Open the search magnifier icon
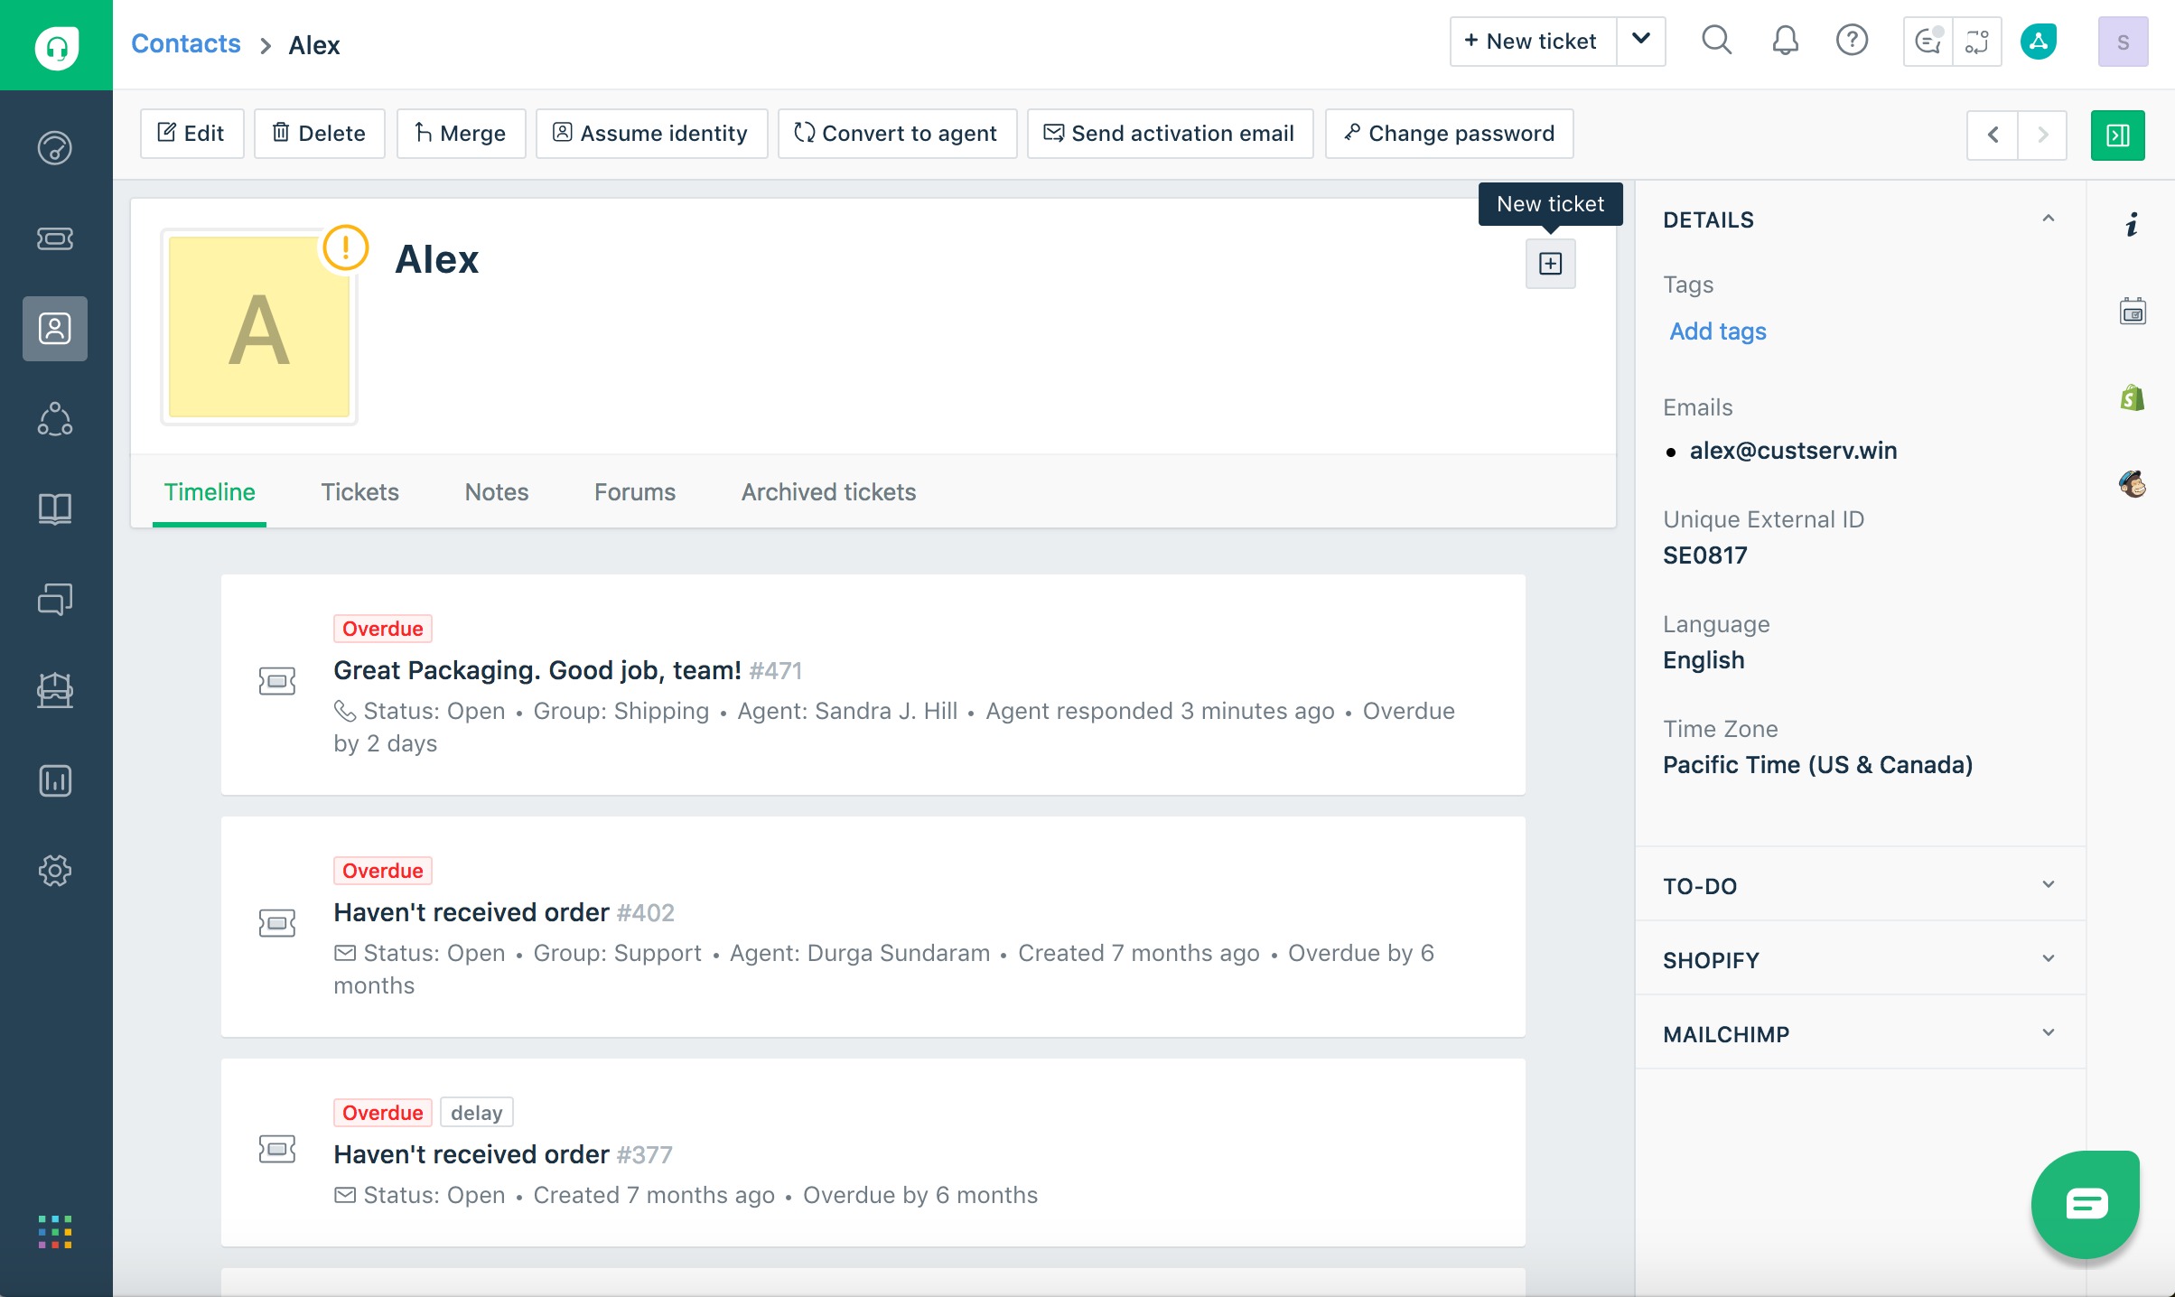The height and width of the screenshot is (1297, 2175). pyautogui.click(x=1716, y=41)
